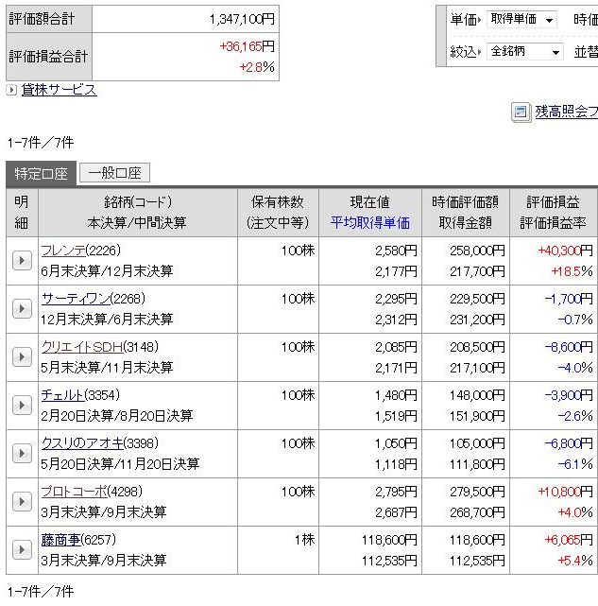Sort by 平均取得単価 column link
Screen dimensions: 598x606
[369, 223]
